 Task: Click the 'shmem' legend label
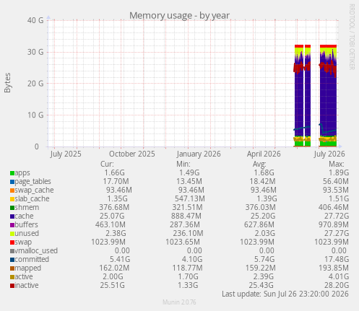pyautogui.click(x=27, y=208)
